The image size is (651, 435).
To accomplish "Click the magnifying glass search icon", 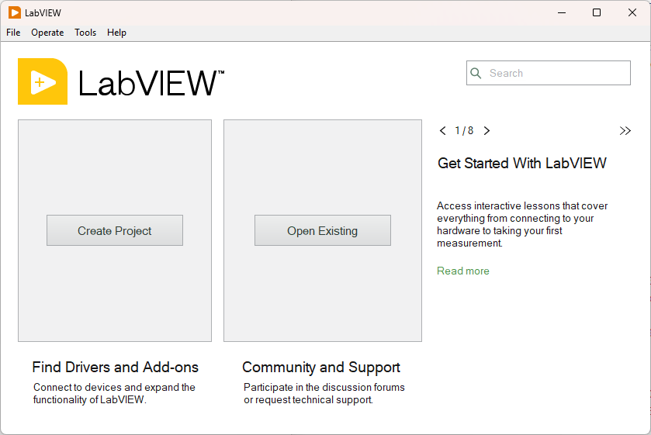I will tap(476, 73).
